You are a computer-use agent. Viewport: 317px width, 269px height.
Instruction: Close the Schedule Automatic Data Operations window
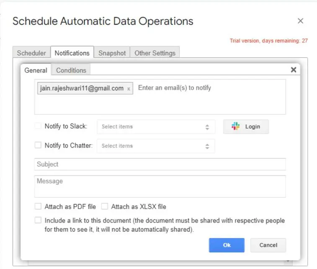pyautogui.click(x=300, y=21)
